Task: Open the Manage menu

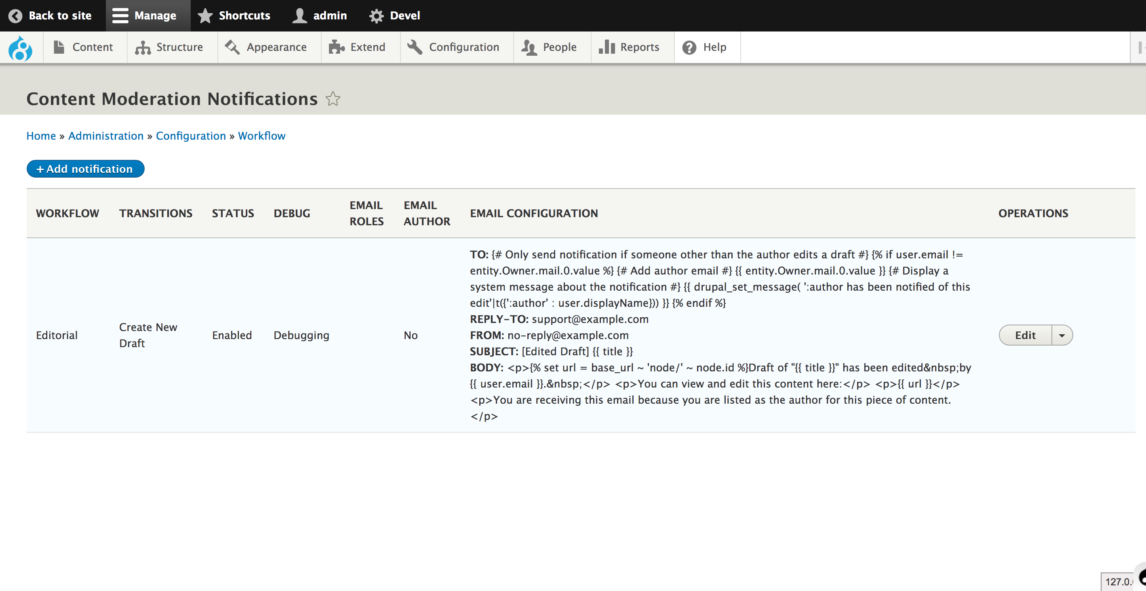Action: (x=147, y=16)
